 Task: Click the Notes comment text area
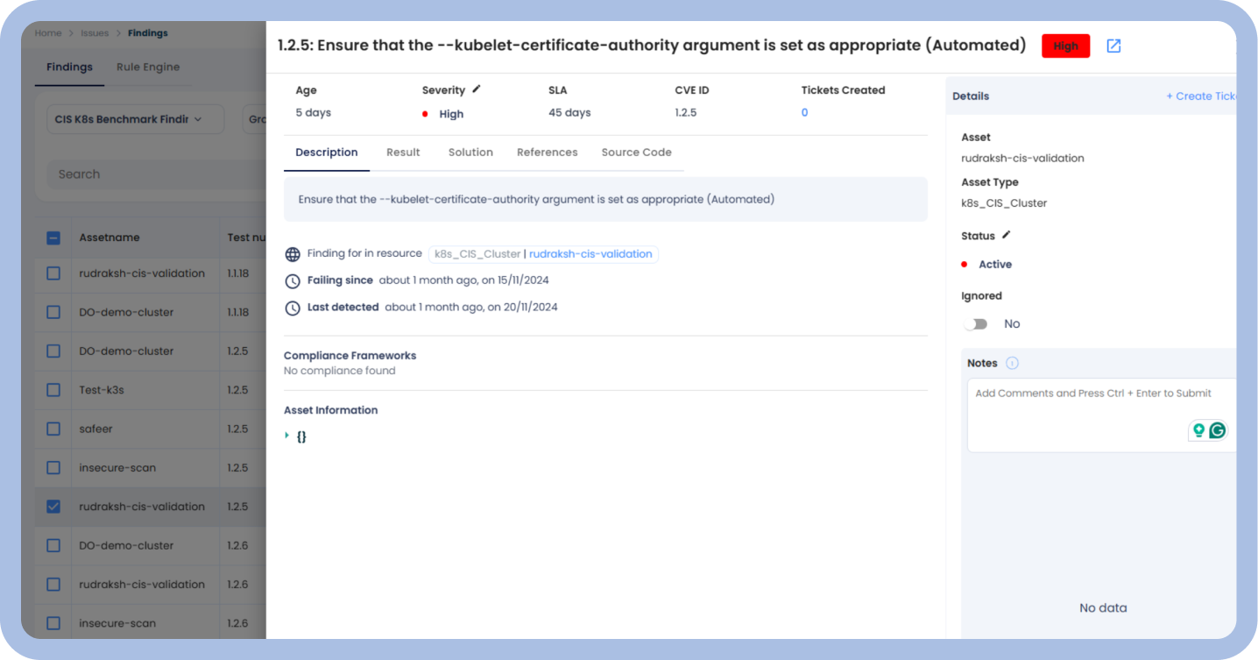1101,415
